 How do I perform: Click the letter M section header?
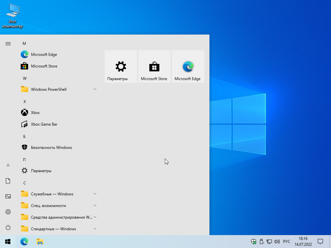coord(24,44)
